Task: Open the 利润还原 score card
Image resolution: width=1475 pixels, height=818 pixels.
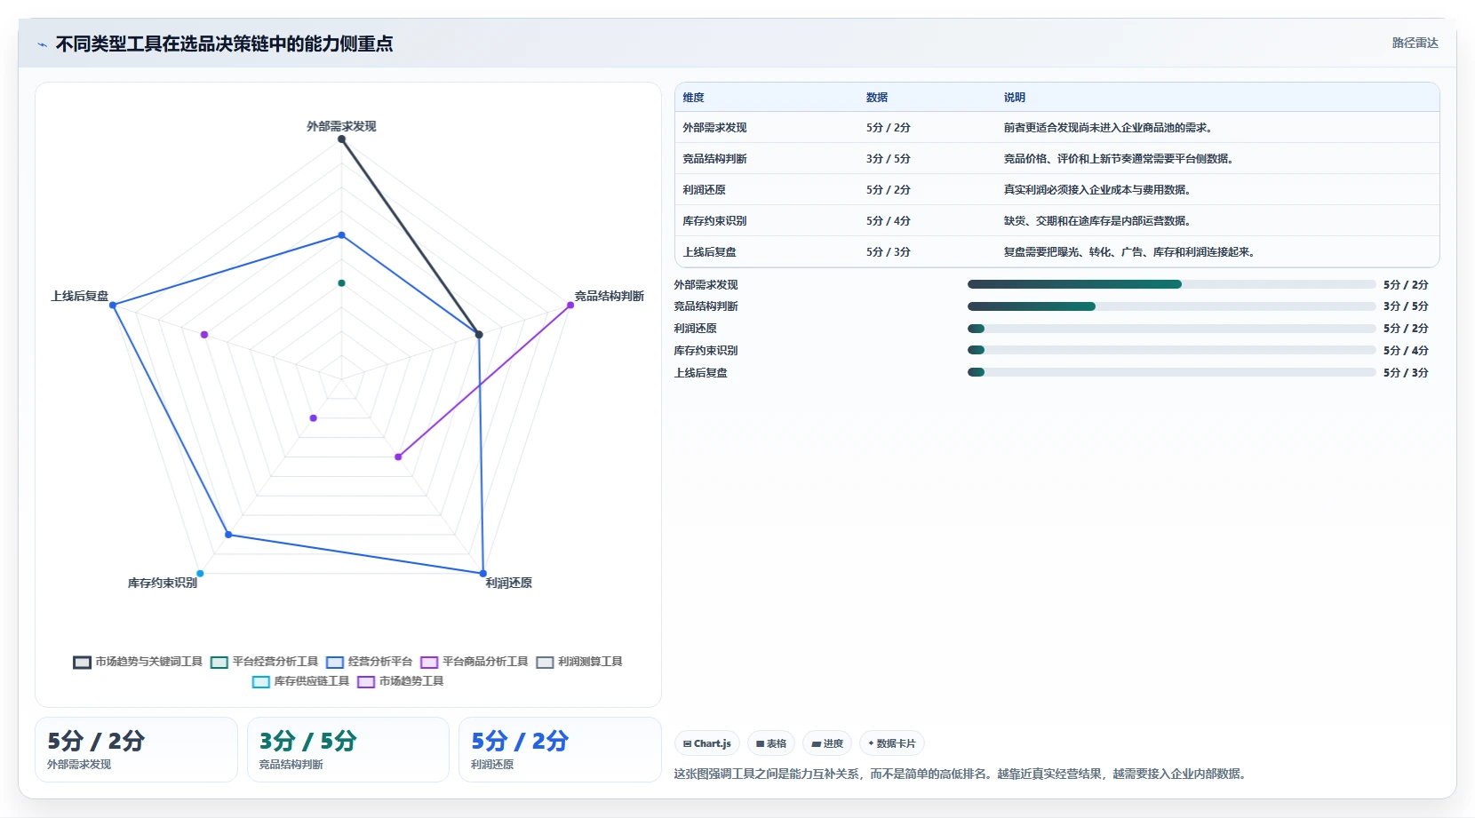Action: click(x=560, y=750)
